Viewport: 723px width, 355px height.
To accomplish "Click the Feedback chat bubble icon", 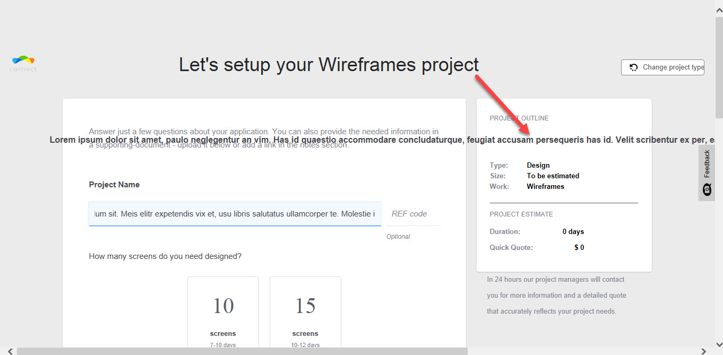I will [x=707, y=189].
